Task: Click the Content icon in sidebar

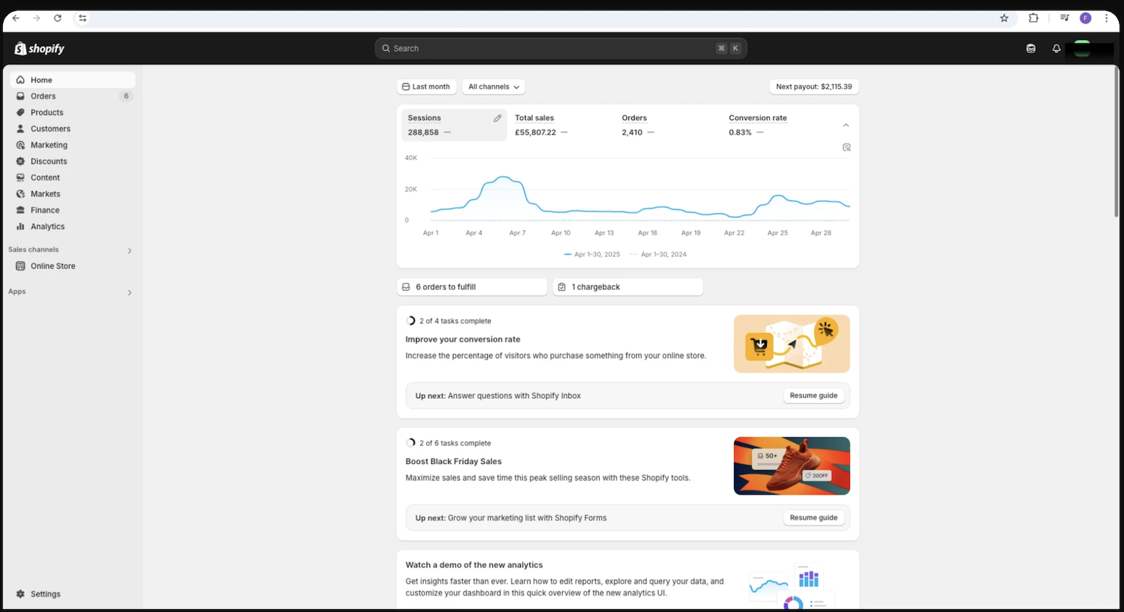Action: [x=20, y=177]
